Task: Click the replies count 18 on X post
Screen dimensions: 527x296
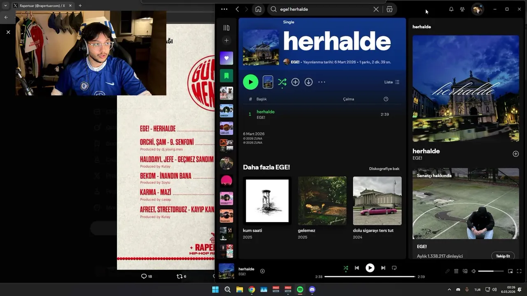Action: [x=147, y=276]
